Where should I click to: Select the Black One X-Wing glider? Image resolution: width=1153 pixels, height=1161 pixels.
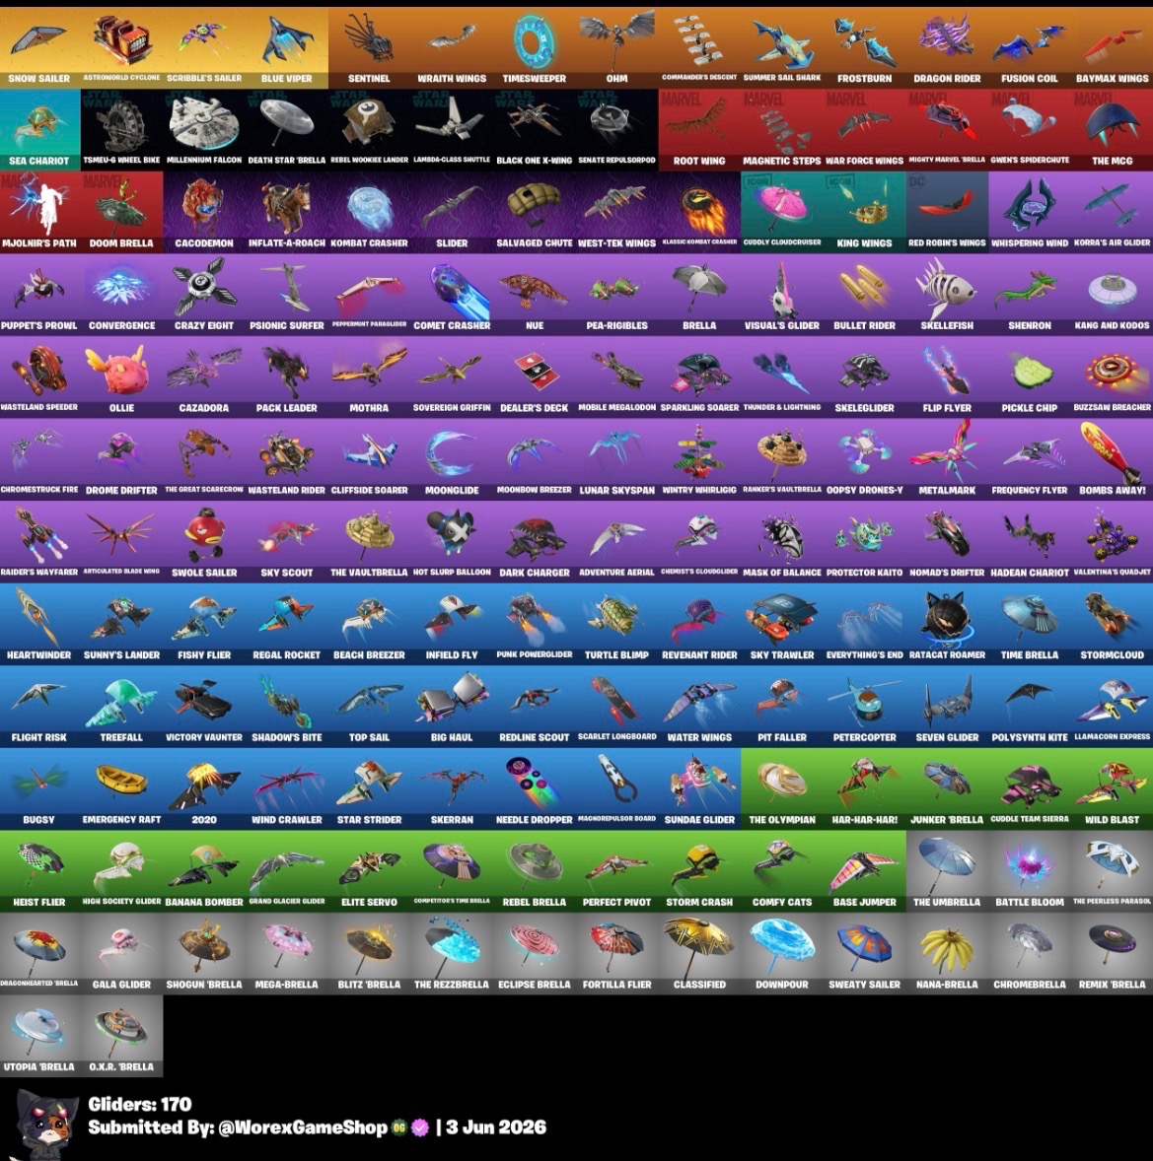tap(535, 129)
